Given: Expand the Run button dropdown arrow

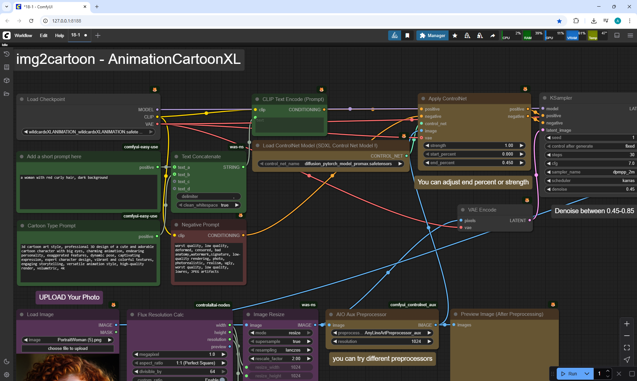Looking at the screenshot, I should [x=587, y=374].
